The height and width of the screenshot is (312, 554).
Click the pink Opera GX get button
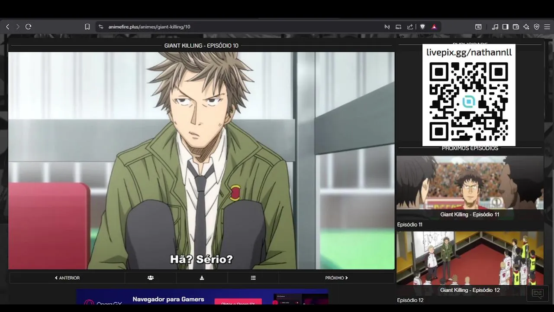pos(238,302)
